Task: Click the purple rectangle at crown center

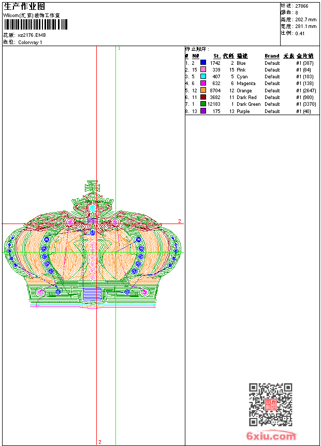Action: [x=93, y=221]
